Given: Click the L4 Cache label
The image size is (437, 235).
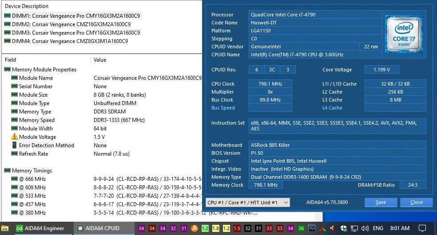Looking at the screenshot, I should point(332,108).
